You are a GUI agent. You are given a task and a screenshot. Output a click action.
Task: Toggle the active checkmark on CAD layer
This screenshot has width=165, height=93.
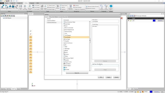click(x=131, y=21)
